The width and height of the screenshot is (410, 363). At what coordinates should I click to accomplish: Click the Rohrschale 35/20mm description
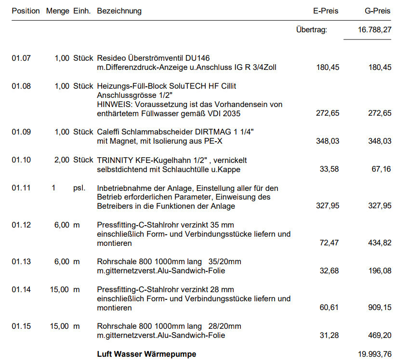pyautogui.click(x=169, y=262)
